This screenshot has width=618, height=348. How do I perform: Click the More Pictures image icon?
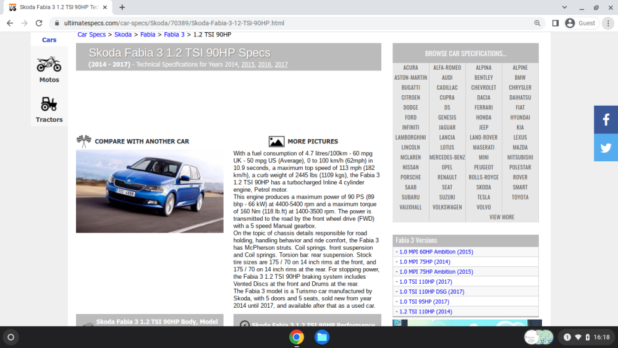point(276,142)
